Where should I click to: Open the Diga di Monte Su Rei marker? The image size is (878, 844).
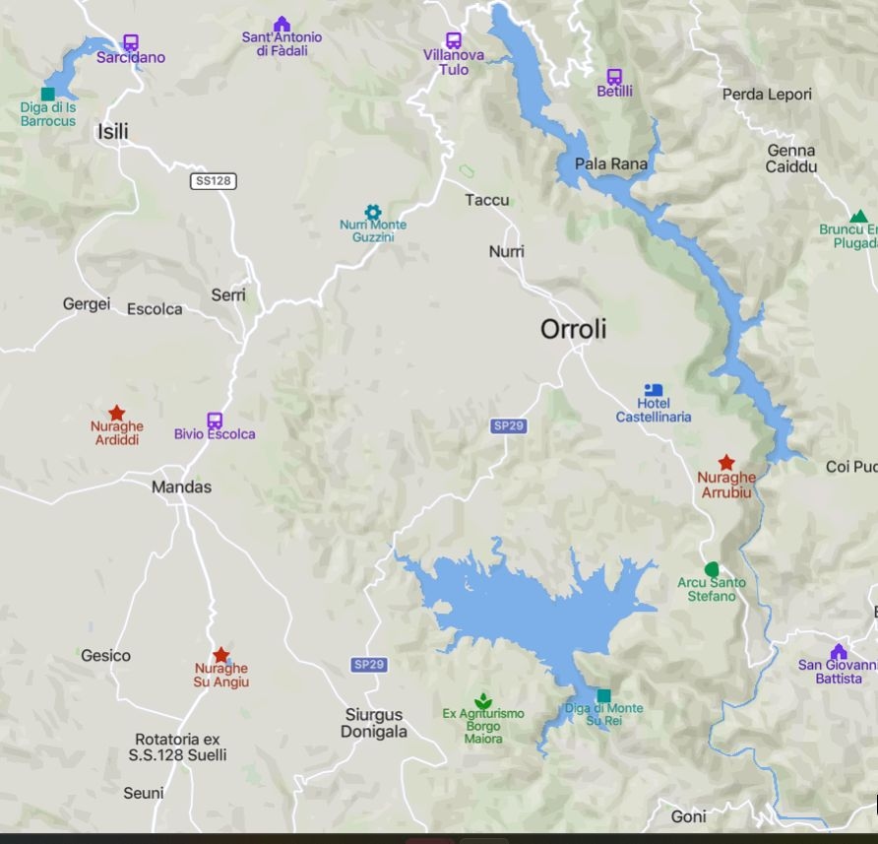(x=603, y=695)
